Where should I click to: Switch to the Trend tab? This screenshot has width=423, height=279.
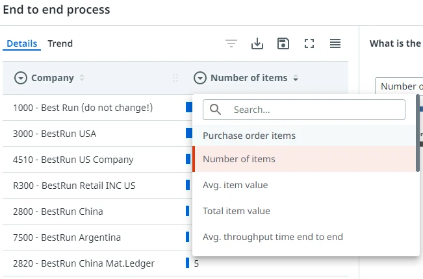(x=60, y=43)
